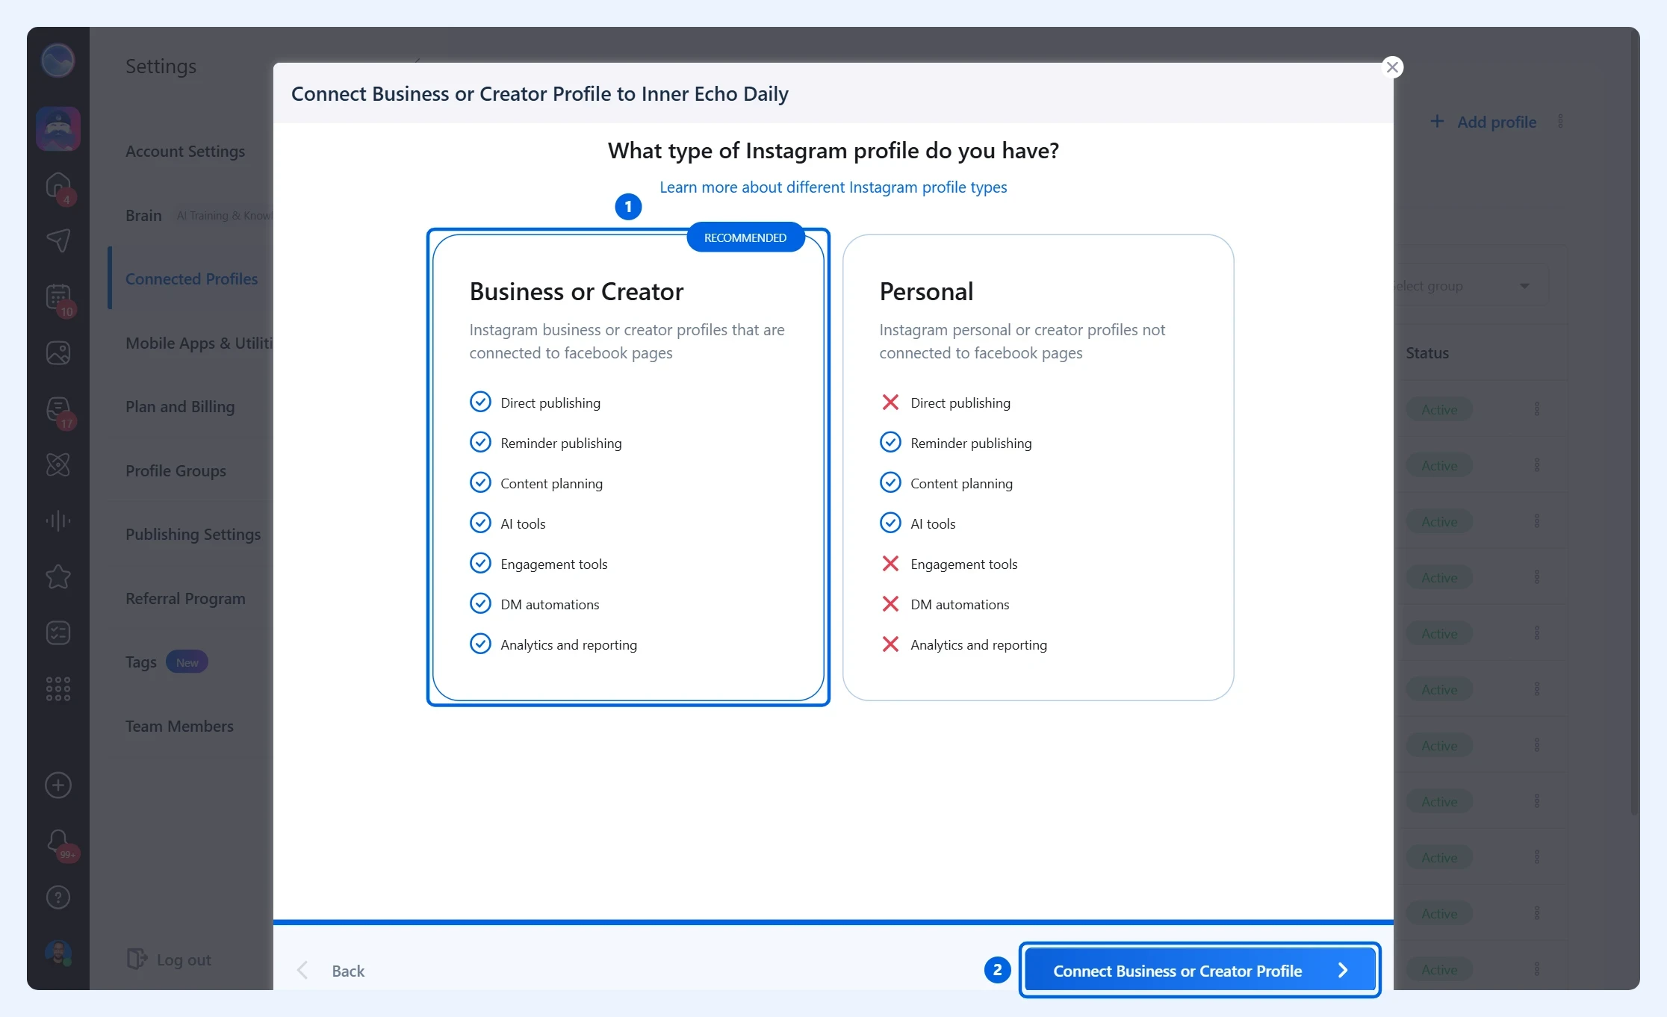The width and height of the screenshot is (1667, 1017).
Task: Open the media library image icon
Action: [x=58, y=352]
